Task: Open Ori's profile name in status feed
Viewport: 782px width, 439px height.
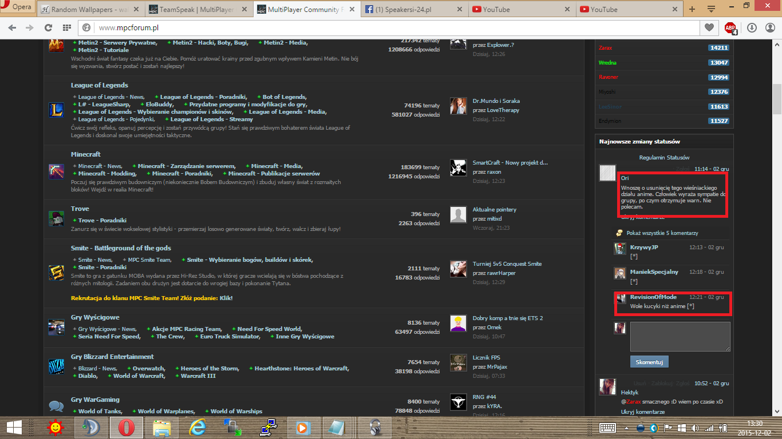Action: pos(625,178)
